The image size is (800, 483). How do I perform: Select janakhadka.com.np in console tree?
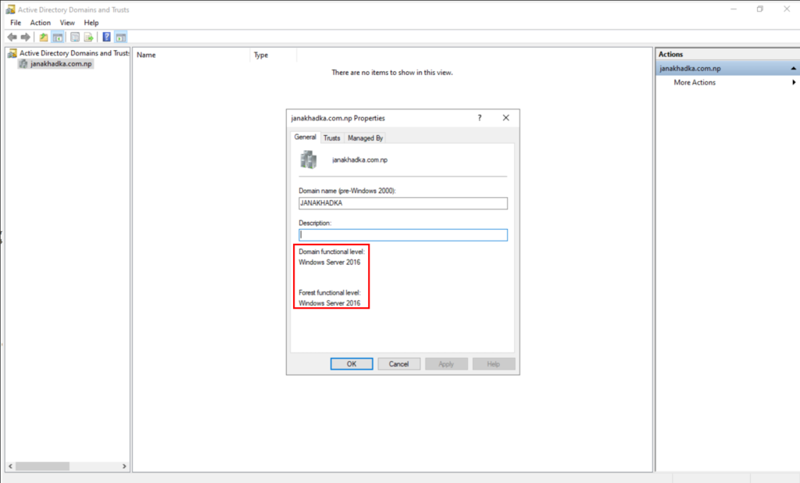[55, 64]
